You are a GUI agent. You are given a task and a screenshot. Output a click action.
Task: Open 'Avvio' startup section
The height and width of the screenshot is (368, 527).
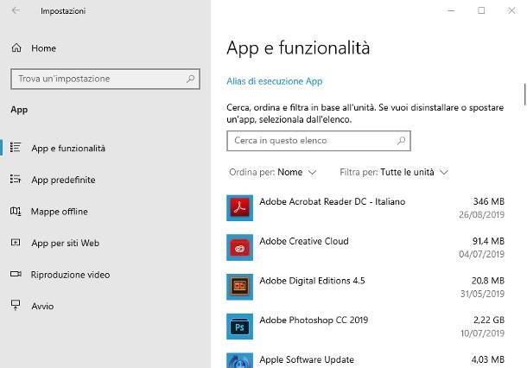pos(42,306)
